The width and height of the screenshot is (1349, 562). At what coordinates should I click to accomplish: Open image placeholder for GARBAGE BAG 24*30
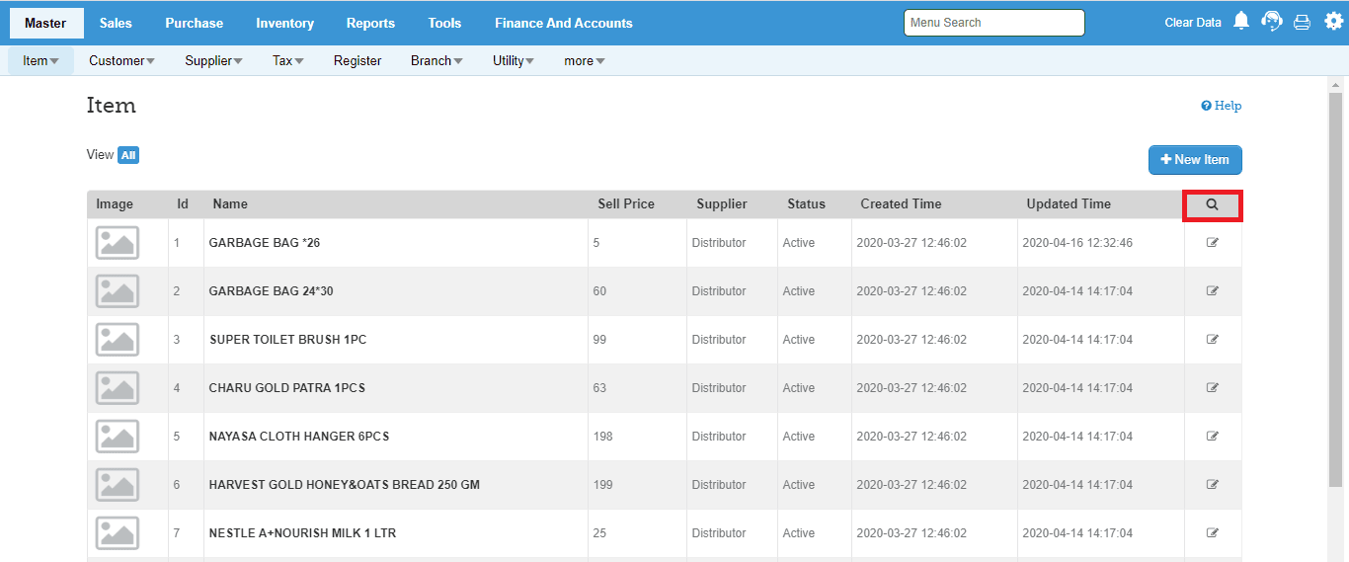(x=118, y=291)
